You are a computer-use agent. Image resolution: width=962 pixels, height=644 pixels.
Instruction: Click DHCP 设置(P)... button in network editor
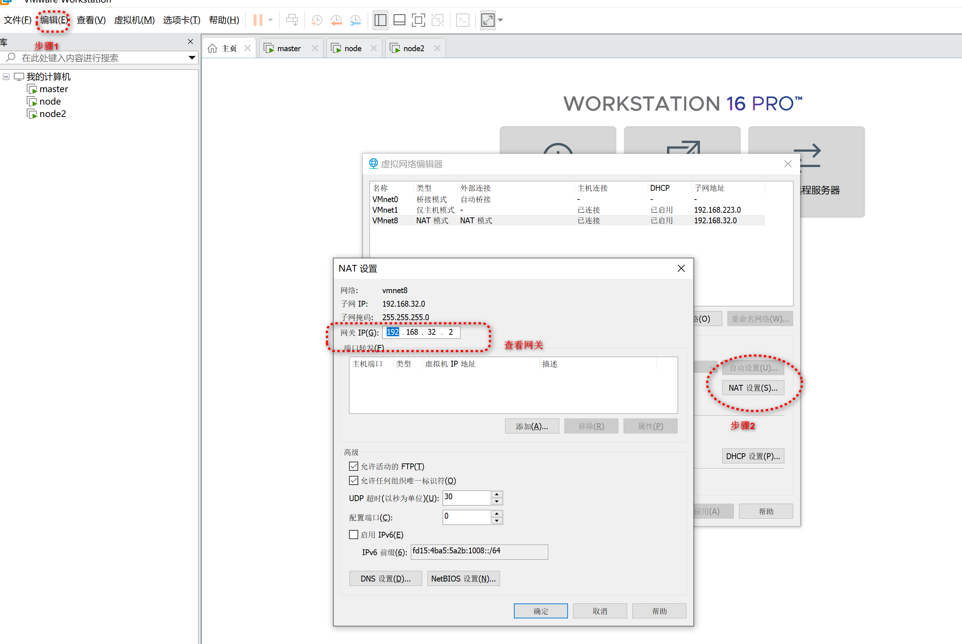753,456
